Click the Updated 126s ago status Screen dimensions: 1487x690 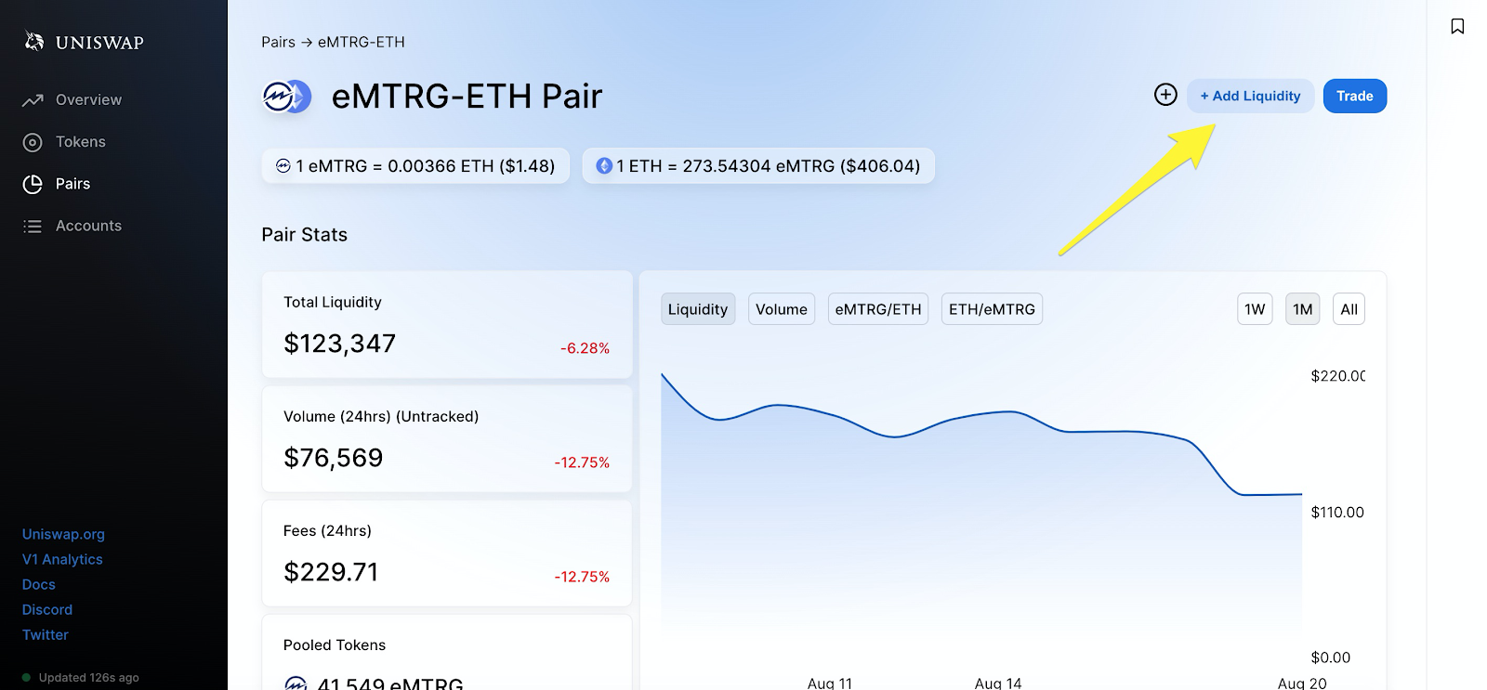pos(89,677)
